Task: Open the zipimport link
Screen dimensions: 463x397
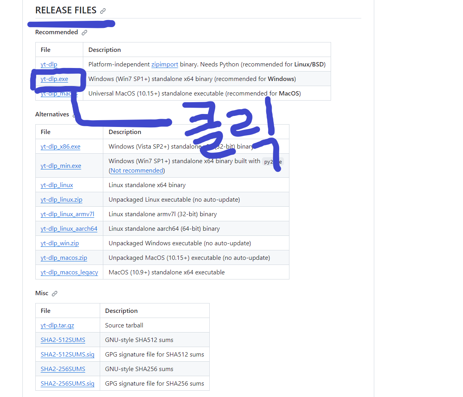Action: 165,64
